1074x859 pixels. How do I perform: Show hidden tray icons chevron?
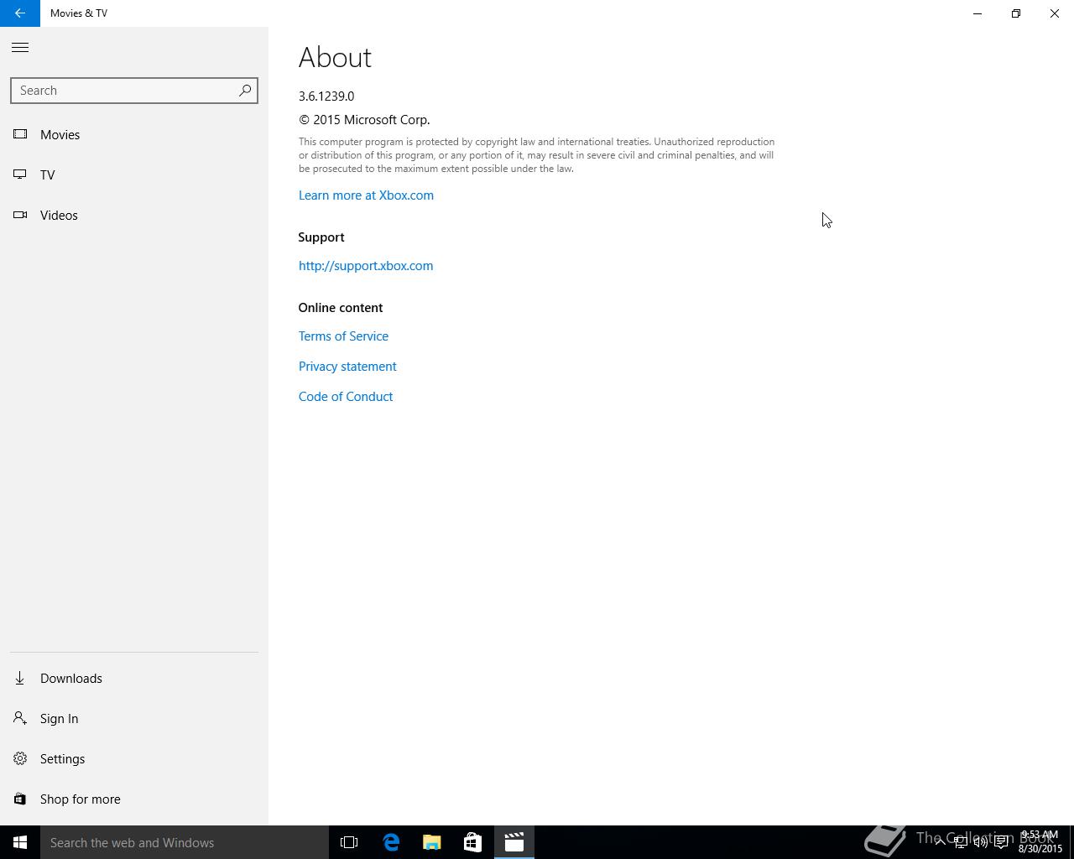[x=940, y=842]
